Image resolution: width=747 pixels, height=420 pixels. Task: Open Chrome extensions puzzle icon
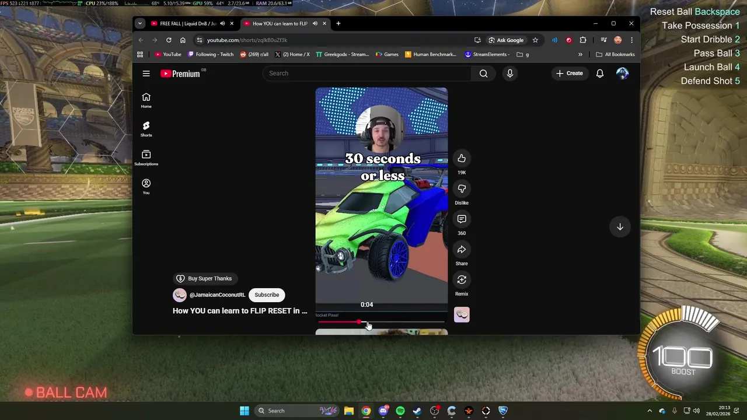point(583,40)
